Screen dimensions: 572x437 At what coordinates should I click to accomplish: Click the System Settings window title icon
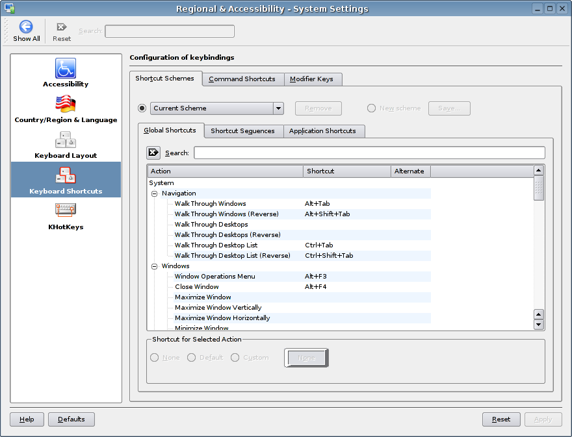click(x=10, y=8)
